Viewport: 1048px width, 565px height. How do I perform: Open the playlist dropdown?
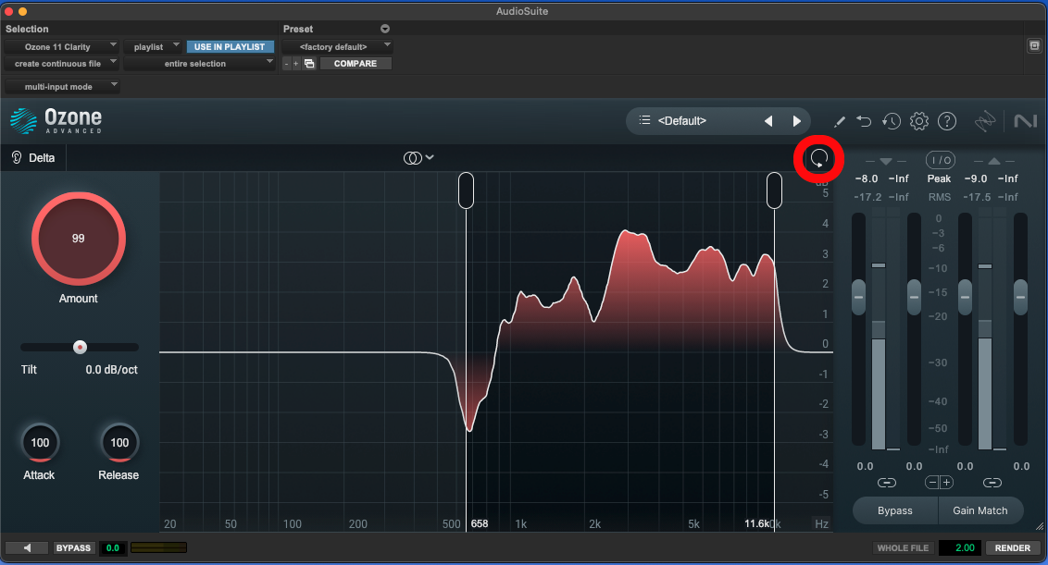click(x=153, y=47)
